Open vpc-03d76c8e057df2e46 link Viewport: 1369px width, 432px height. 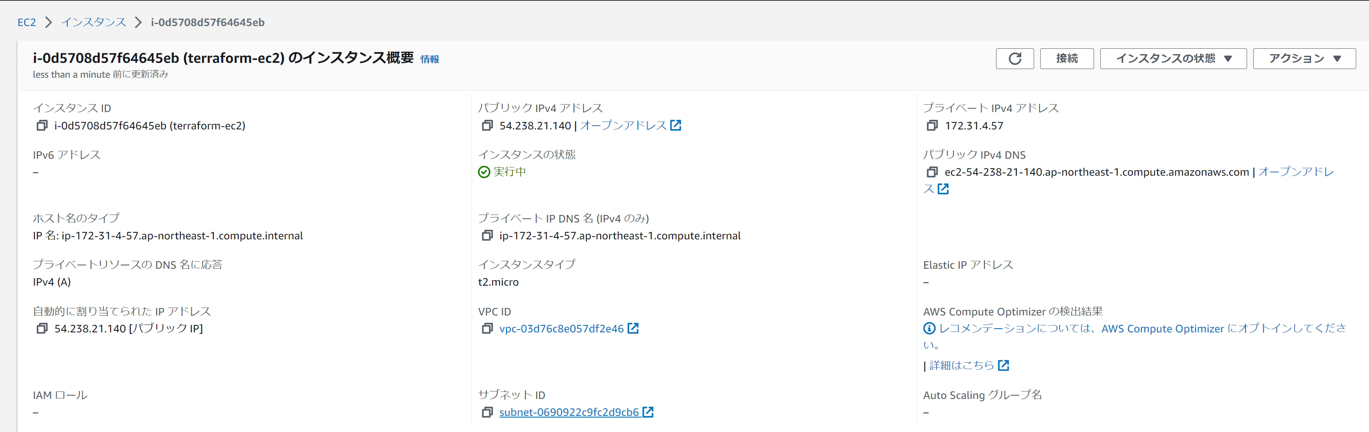(x=561, y=328)
